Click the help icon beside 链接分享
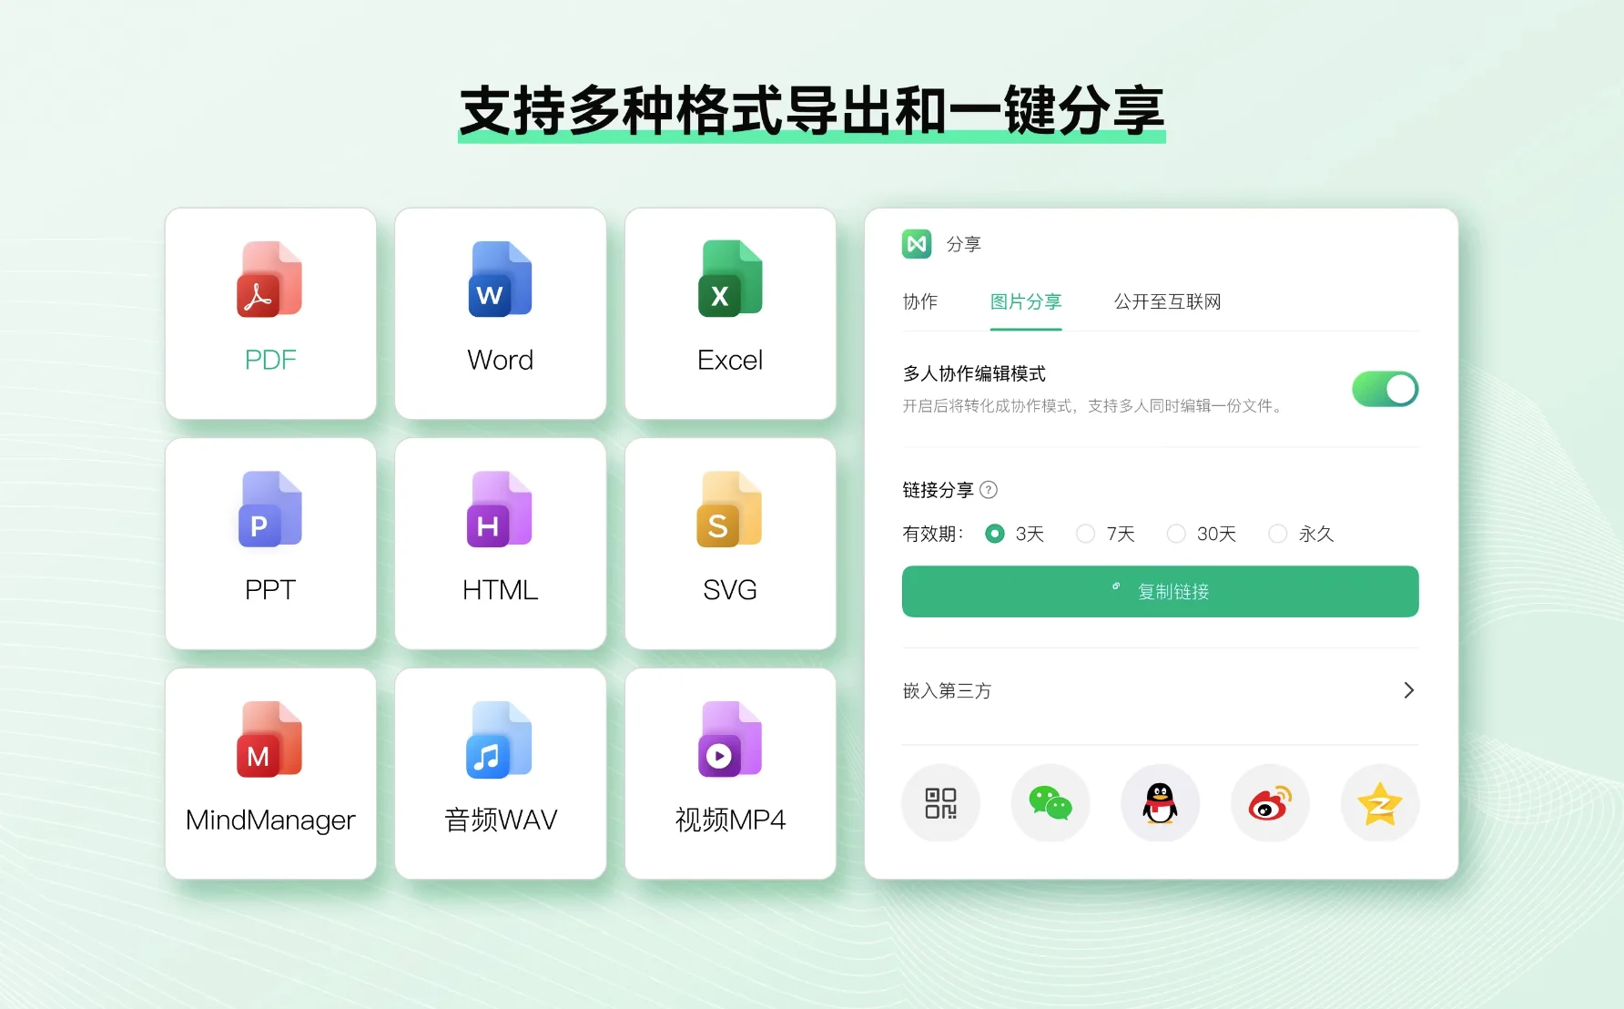Viewport: 1624px width, 1009px height. (x=989, y=490)
